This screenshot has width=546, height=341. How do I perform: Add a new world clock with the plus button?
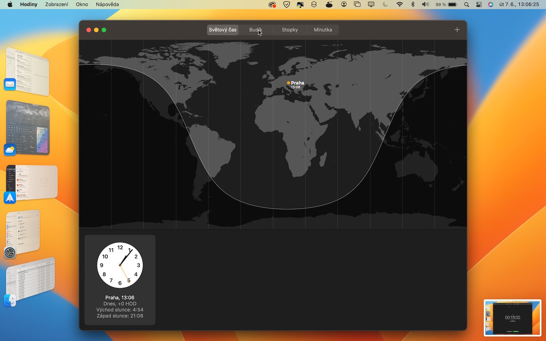pyautogui.click(x=457, y=30)
